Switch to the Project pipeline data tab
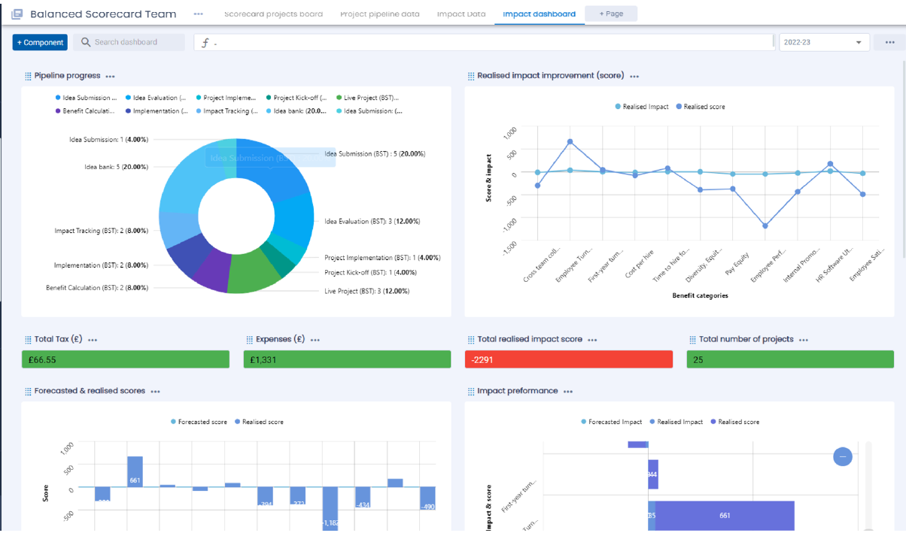Image resolution: width=906 pixels, height=542 pixels. coord(380,14)
